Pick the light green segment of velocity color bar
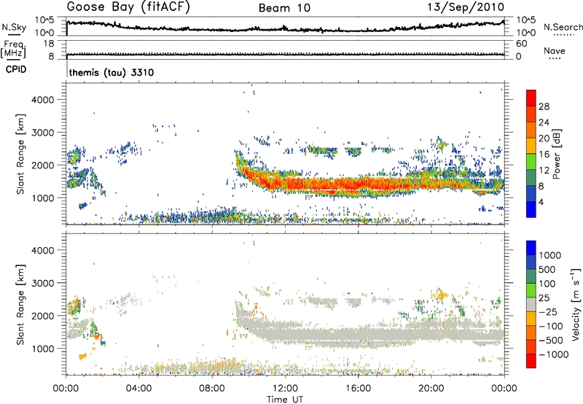Screen dimensions: 583x404 (x=531, y=290)
